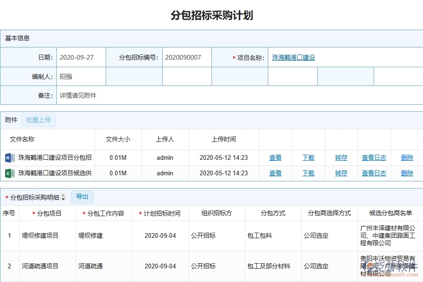
Task: Click the Word document icon beside 珠海鹤港口建设项目分包招
Action: (x=9, y=157)
